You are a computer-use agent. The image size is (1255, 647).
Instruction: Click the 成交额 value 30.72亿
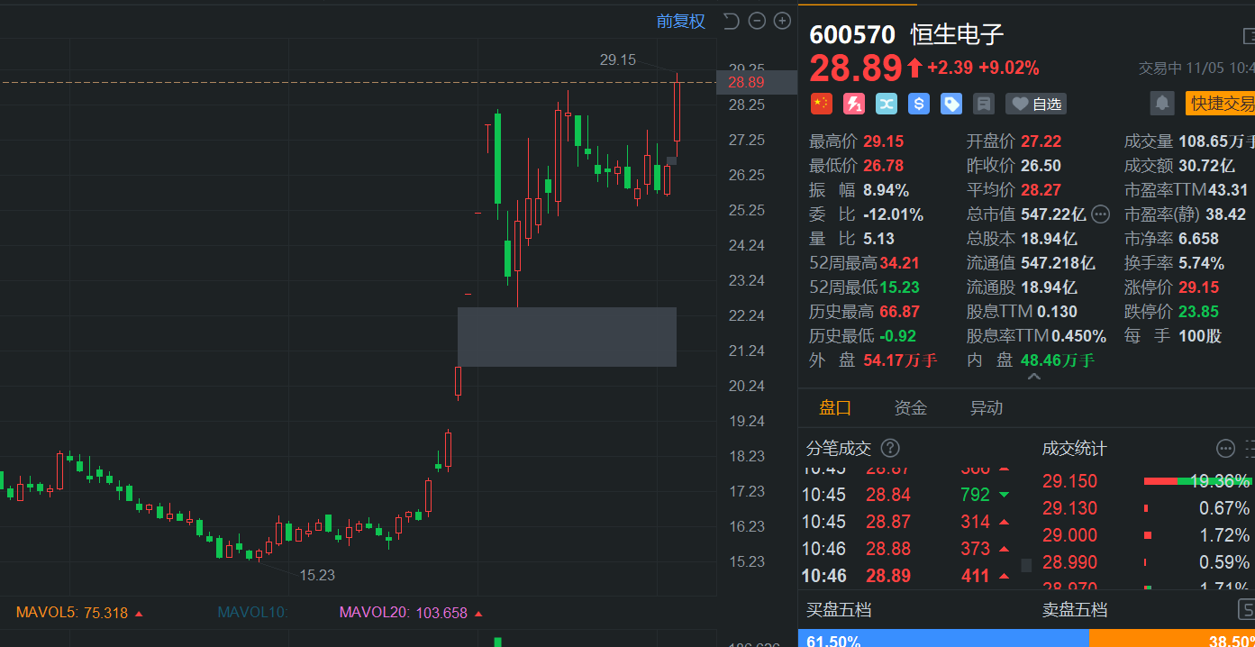1205,166
